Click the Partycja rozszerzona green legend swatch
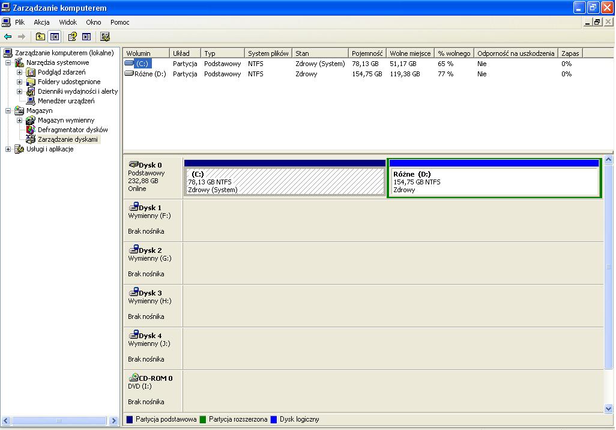The height and width of the screenshot is (430, 616). [x=203, y=419]
